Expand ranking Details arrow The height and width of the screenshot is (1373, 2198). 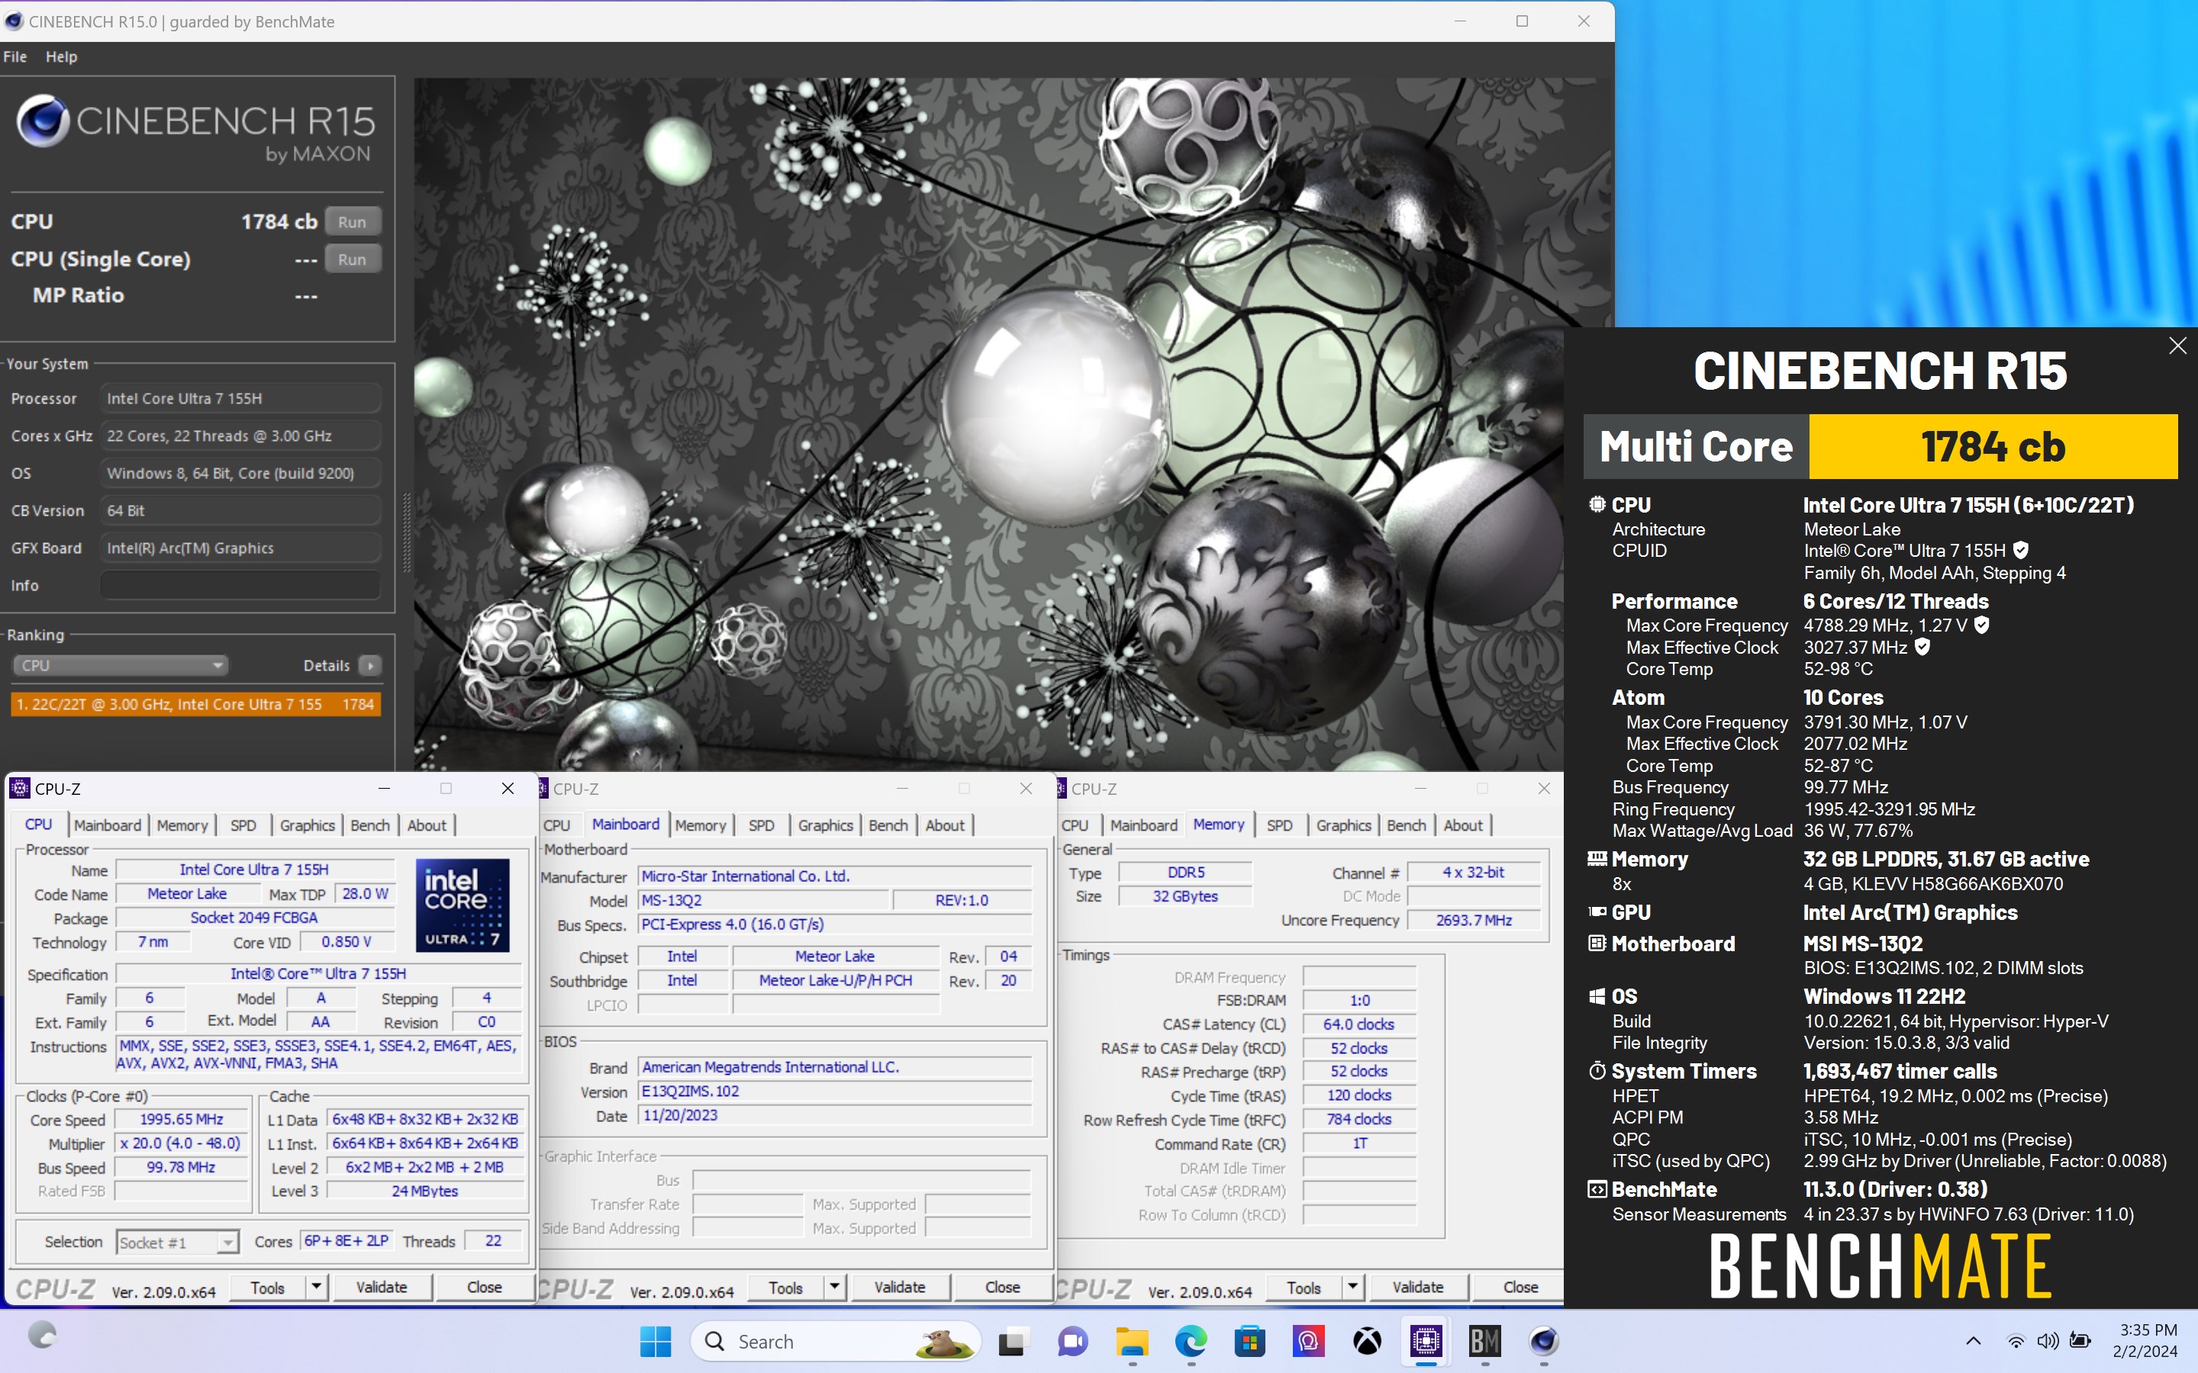369,666
